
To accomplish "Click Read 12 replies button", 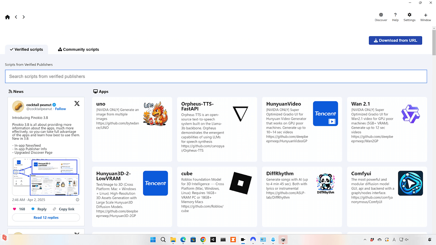I will click(x=46, y=217).
